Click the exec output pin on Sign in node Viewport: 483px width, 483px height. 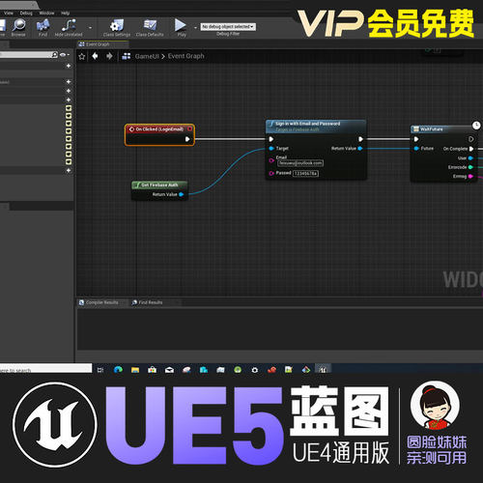[x=360, y=139]
